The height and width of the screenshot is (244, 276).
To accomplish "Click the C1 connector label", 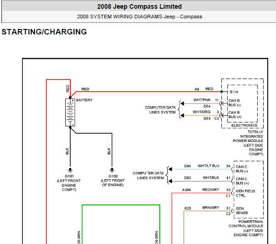I will click(228, 196).
